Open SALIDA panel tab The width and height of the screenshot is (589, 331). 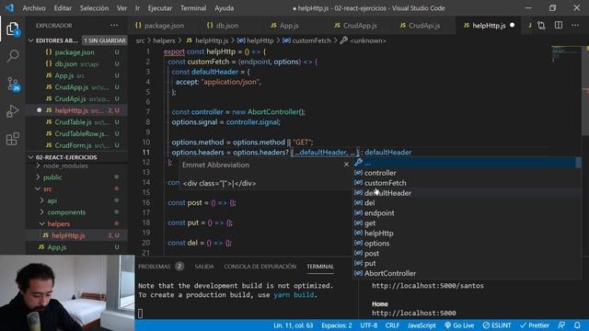pos(204,267)
